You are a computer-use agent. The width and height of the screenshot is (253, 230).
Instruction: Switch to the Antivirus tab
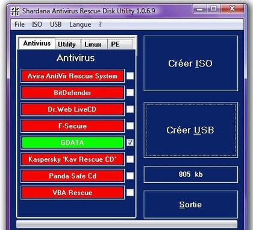tap(37, 43)
